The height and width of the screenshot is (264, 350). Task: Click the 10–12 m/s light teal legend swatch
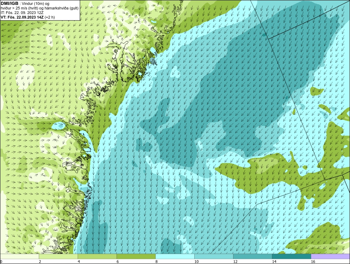point(214,256)
